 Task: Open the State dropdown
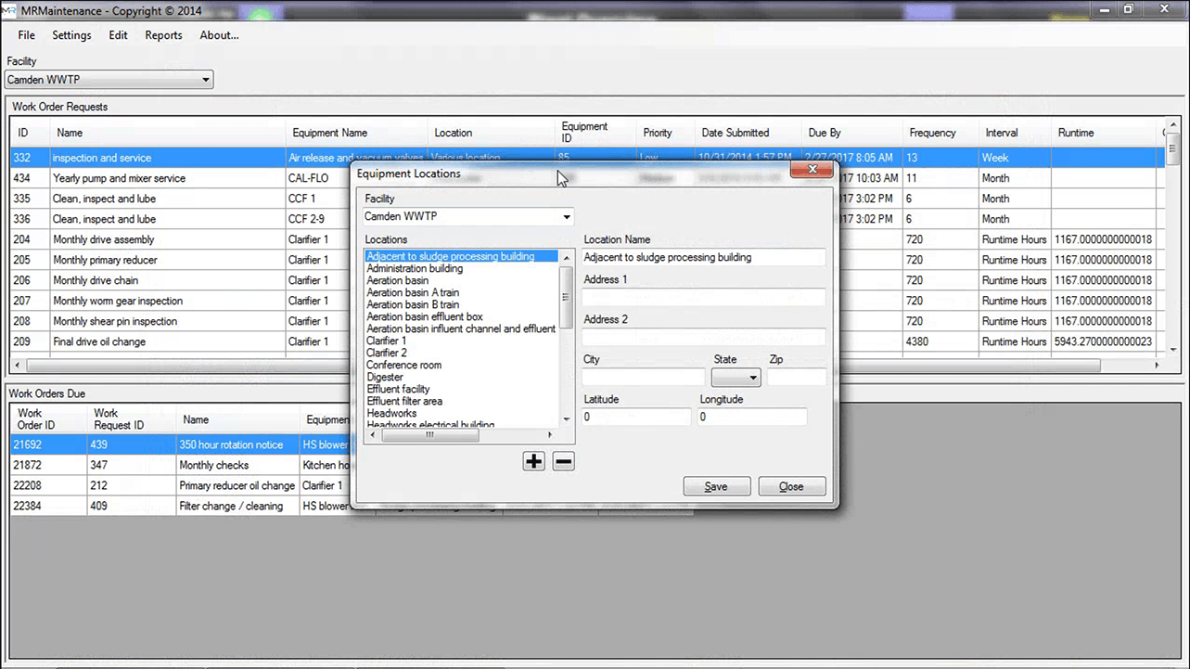736,378
